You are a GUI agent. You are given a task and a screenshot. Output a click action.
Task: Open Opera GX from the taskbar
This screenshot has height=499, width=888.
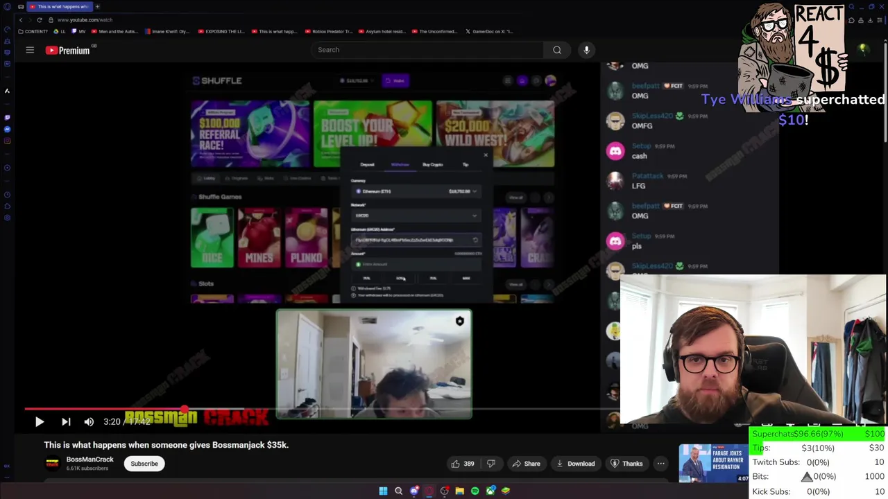(429, 491)
